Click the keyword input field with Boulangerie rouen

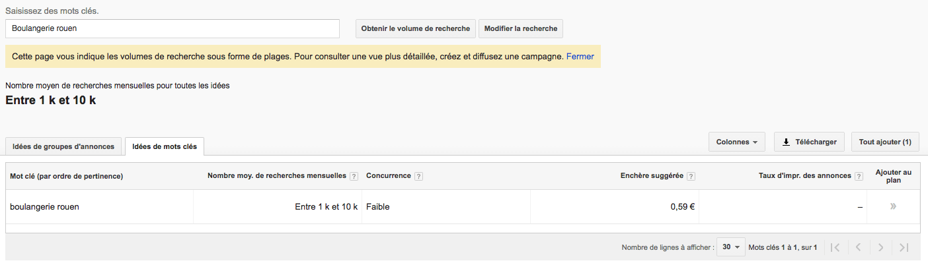coord(173,28)
